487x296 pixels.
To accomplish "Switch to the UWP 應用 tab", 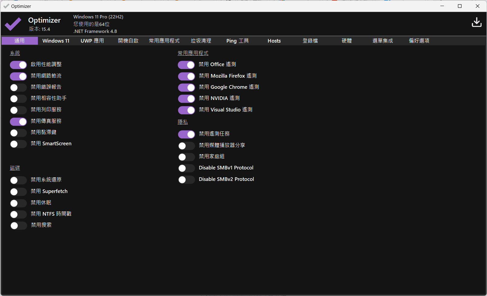I will pyautogui.click(x=92, y=40).
